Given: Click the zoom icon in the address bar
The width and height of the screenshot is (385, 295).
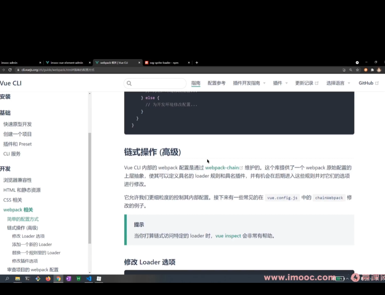Looking at the screenshot, I should tap(351, 70).
